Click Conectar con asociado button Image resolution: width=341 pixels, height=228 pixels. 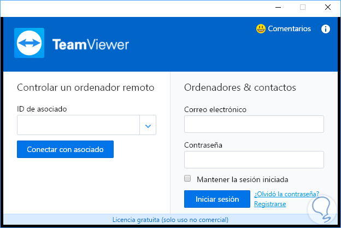coord(65,149)
